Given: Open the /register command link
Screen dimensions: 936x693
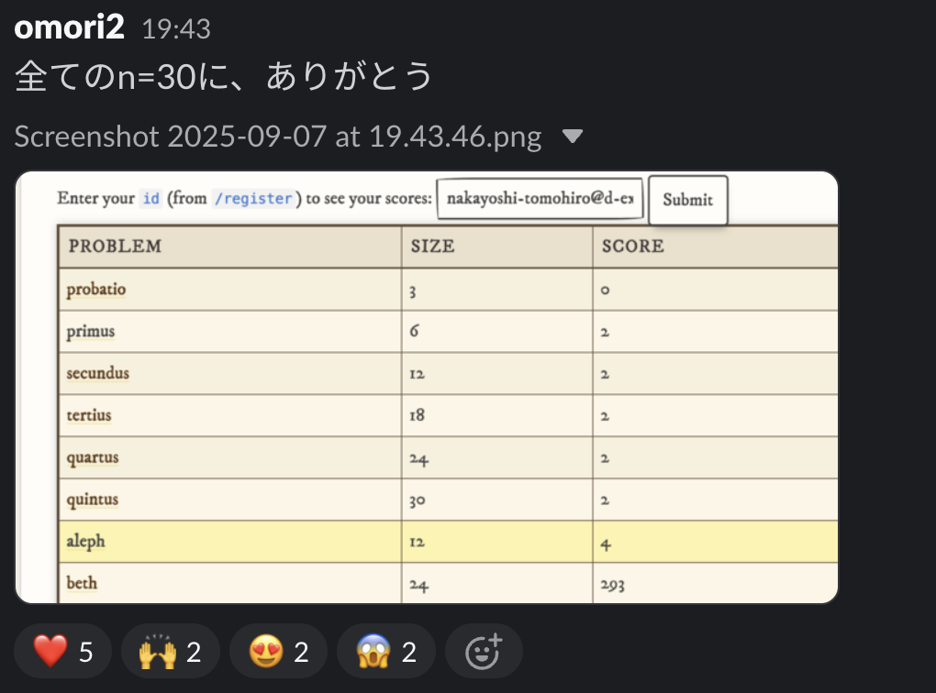Looking at the screenshot, I should click(x=254, y=198).
